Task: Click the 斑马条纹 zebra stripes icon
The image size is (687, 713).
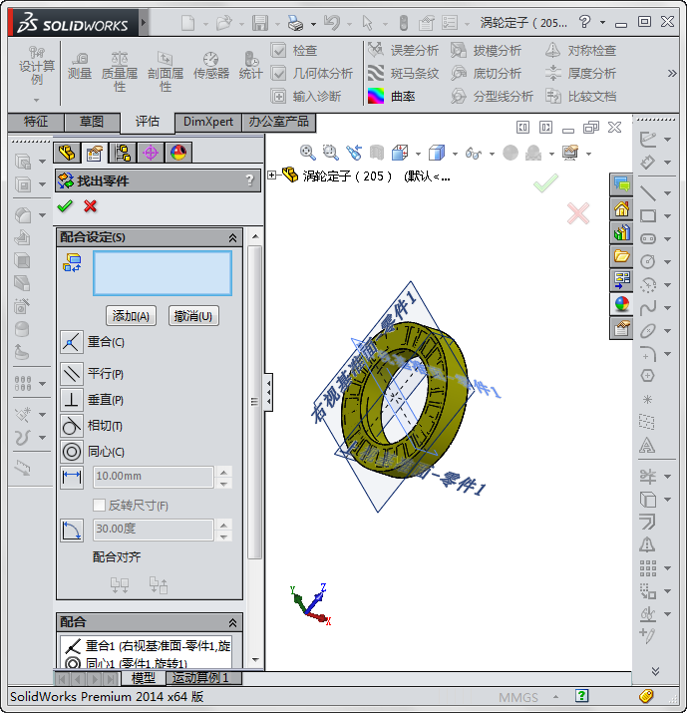Action: [x=376, y=73]
